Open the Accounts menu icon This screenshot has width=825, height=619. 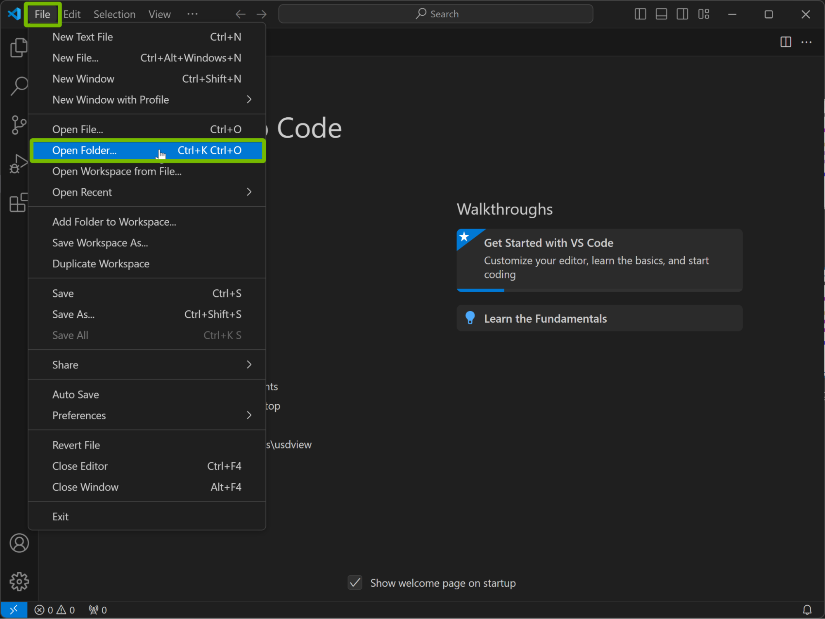[x=19, y=543]
